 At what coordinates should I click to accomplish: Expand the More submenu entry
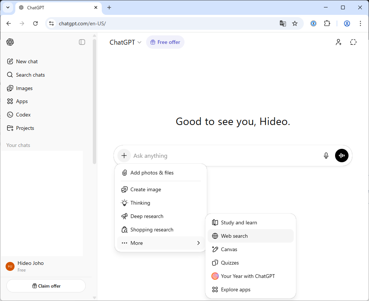pos(161,243)
